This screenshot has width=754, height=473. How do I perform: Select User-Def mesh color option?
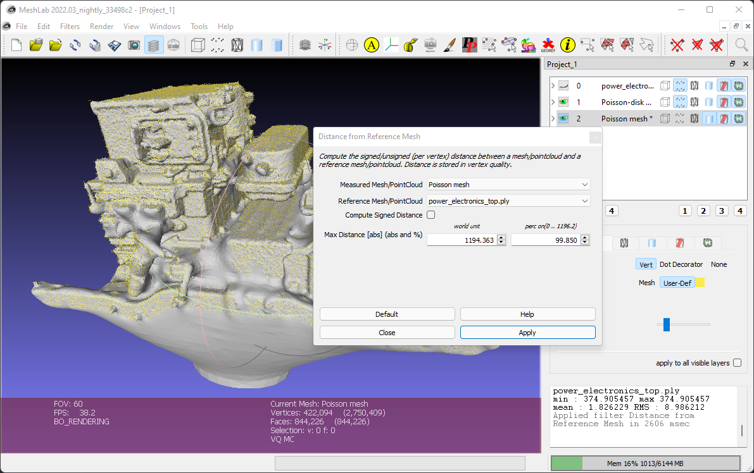click(x=677, y=283)
